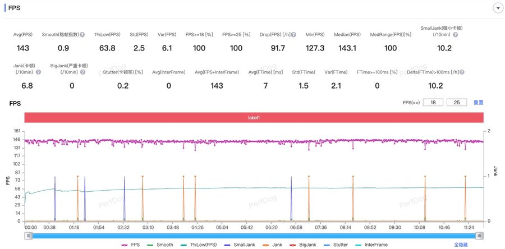Click the Var(FPS) value 6.1
The width and height of the screenshot is (505, 249).
coord(167,48)
